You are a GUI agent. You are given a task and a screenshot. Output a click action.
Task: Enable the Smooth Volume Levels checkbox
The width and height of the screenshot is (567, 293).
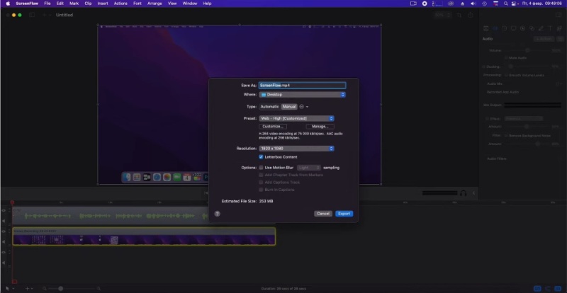pos(506,75)
